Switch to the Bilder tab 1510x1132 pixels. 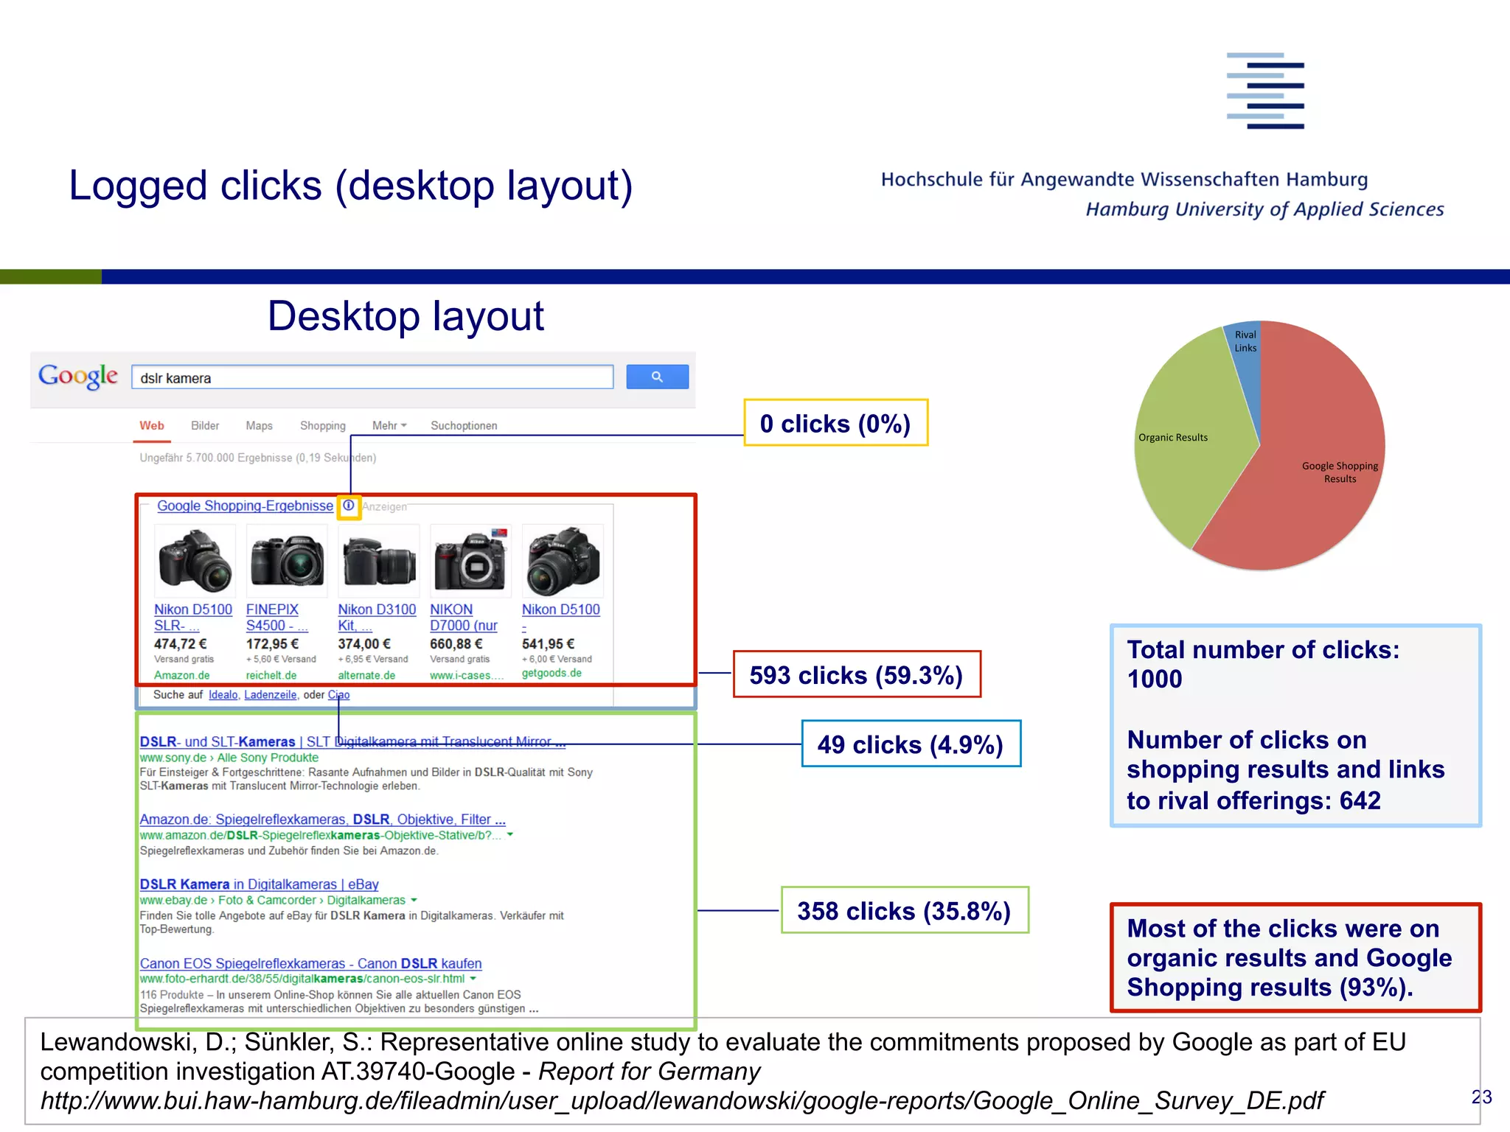(205, 426)
